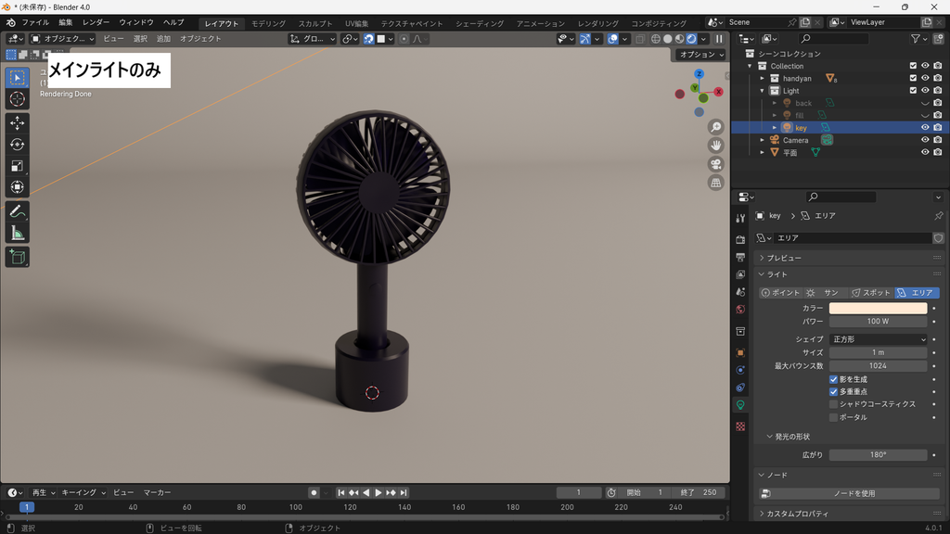Switch to solid viewport shading

[x=668, y=39]
